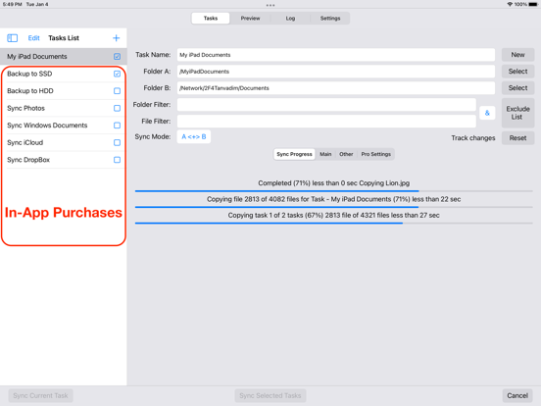
Task: Click the Folder A path field
Action: [x=336, y=72]
